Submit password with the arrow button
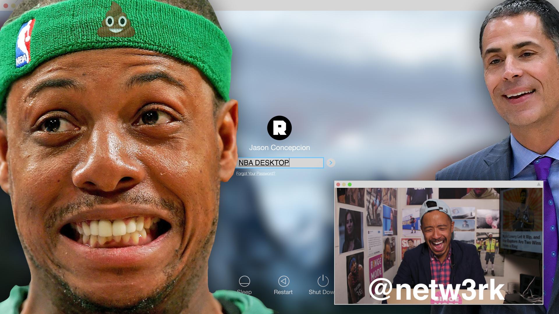The image size is (559, 314). [331, 163]
